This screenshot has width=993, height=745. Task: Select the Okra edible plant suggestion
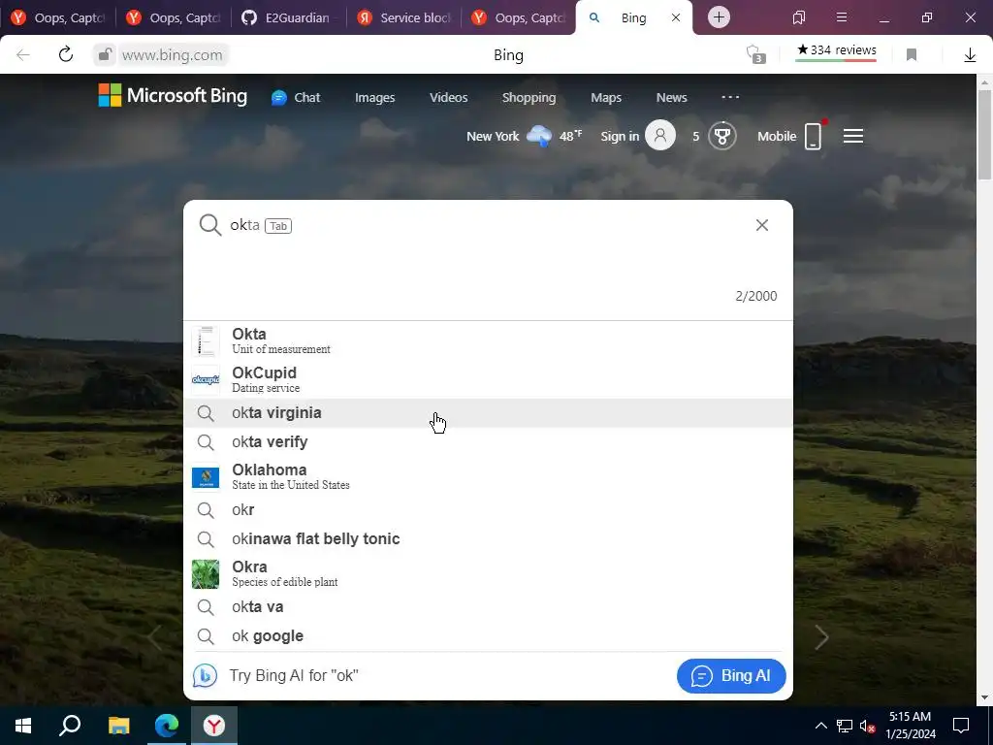click(488, 573)
